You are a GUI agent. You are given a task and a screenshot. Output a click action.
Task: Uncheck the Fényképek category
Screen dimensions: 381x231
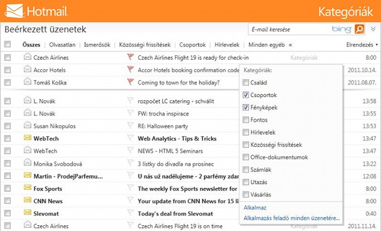[x=246, y=107]
